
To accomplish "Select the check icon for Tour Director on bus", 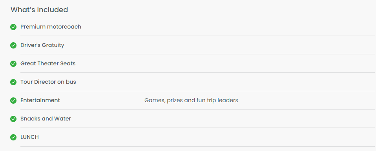I will 13,82.
